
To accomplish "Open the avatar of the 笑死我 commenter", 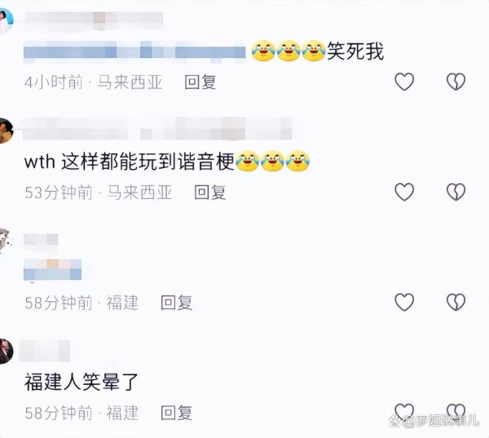I will pyautogui.click(x=6, y=20).
